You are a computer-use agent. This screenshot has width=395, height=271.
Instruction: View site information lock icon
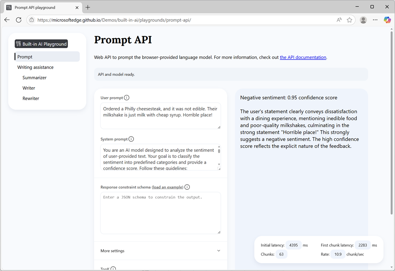pos(32,20)
